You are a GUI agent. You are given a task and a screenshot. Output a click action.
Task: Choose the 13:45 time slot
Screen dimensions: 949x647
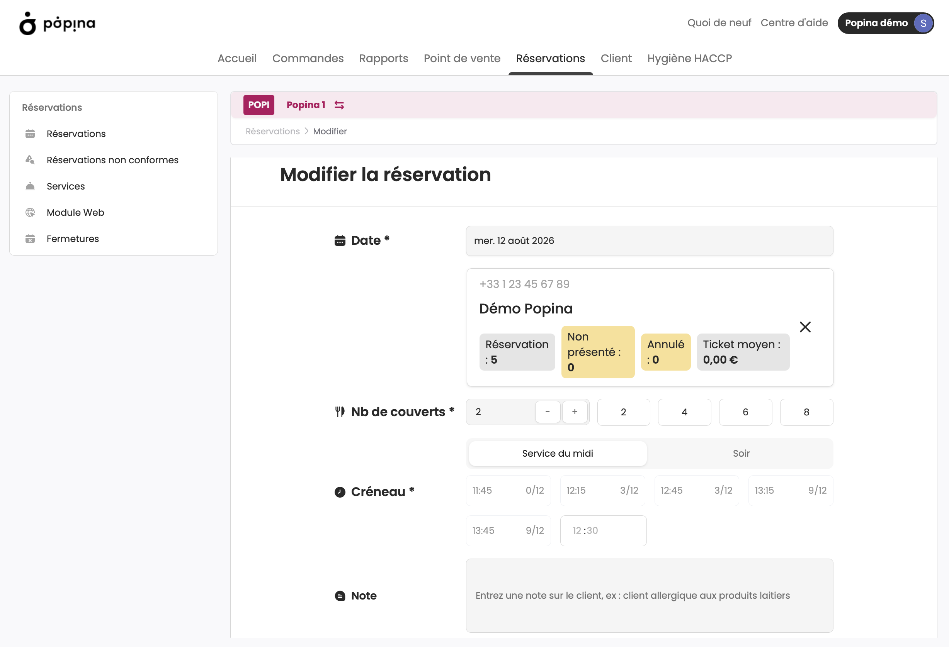508,531
